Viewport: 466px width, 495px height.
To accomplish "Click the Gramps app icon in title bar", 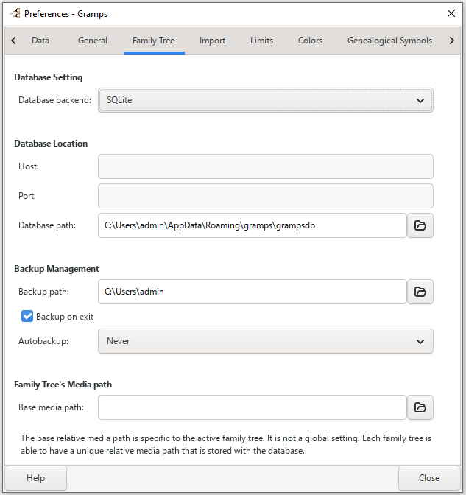I will pyautogui.click(x=14, y=13).
